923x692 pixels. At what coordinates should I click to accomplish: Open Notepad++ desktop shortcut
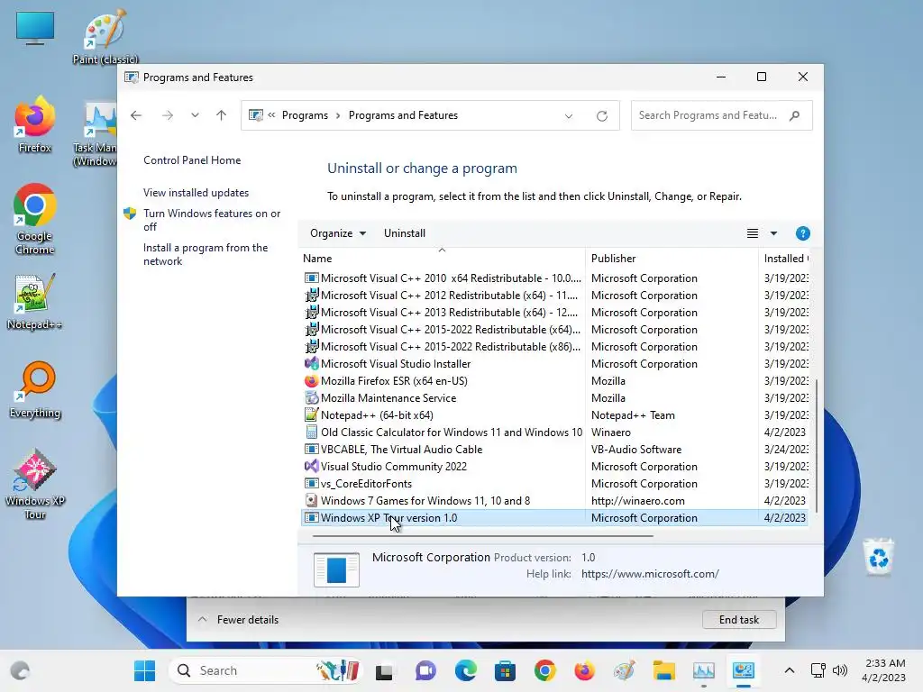pyautogui.click(x=34, y=301)
